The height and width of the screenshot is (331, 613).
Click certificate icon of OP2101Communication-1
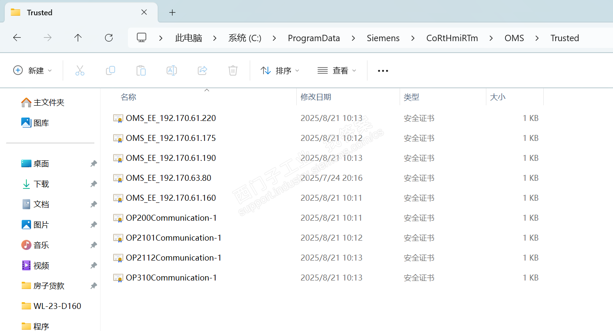[118, 238]
